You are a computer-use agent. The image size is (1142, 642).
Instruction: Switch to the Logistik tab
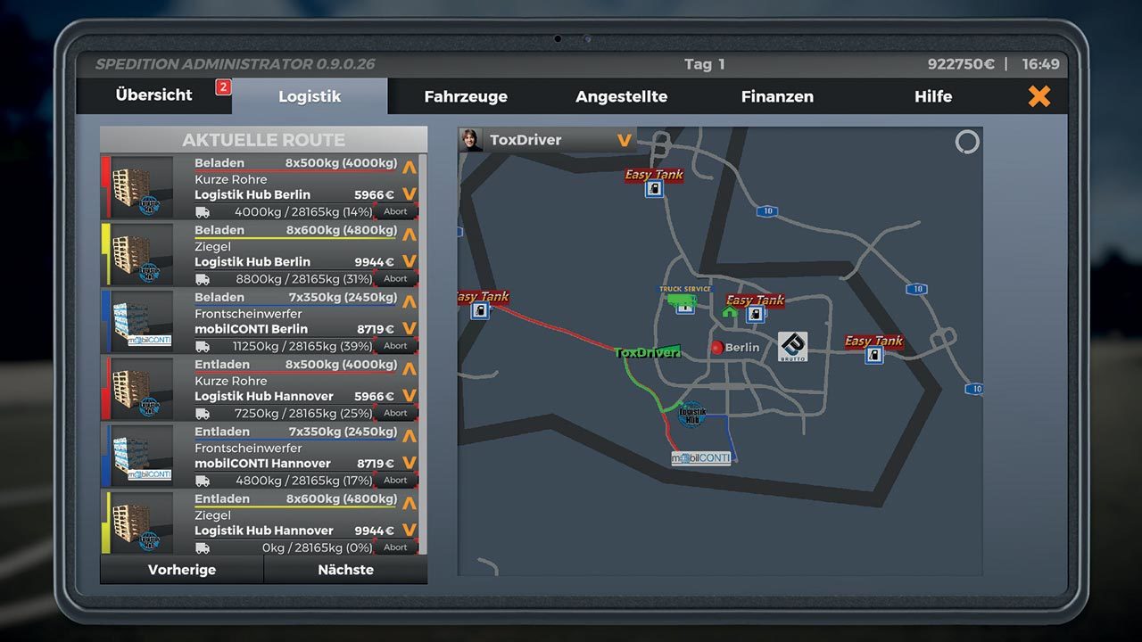point(310,96)
